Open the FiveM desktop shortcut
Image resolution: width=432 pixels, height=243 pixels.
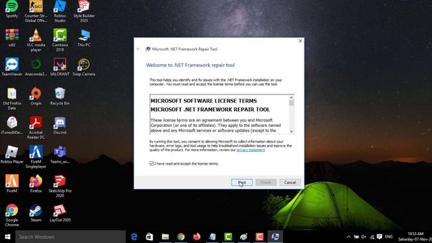(12, 184)
